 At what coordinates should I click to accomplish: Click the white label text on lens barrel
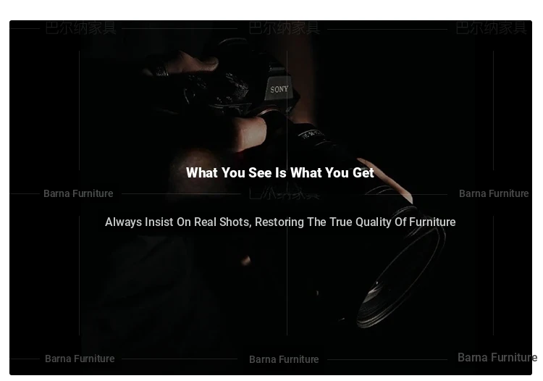coord(311,134)
